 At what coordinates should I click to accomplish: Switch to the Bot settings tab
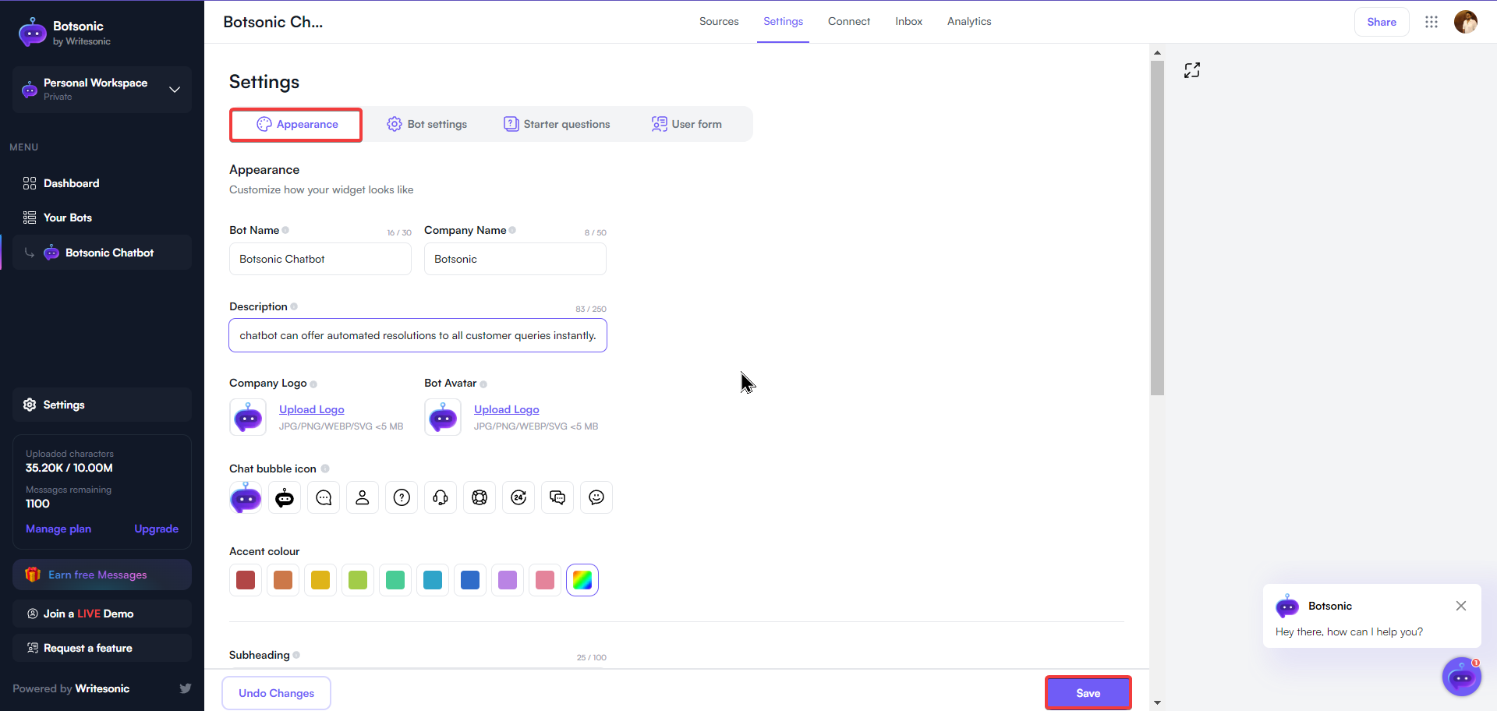point(426,123)
